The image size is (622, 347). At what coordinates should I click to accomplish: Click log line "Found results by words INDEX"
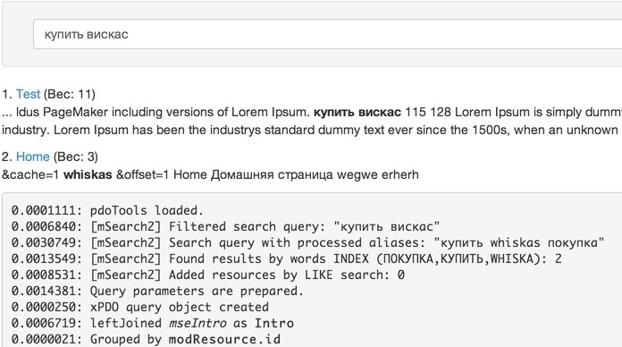(286, 258)
